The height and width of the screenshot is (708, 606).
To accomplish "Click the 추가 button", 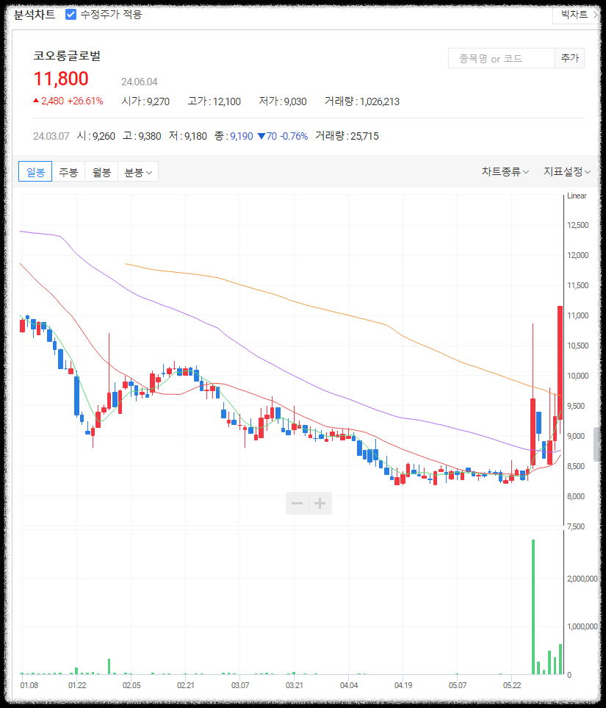I will 569,58.
